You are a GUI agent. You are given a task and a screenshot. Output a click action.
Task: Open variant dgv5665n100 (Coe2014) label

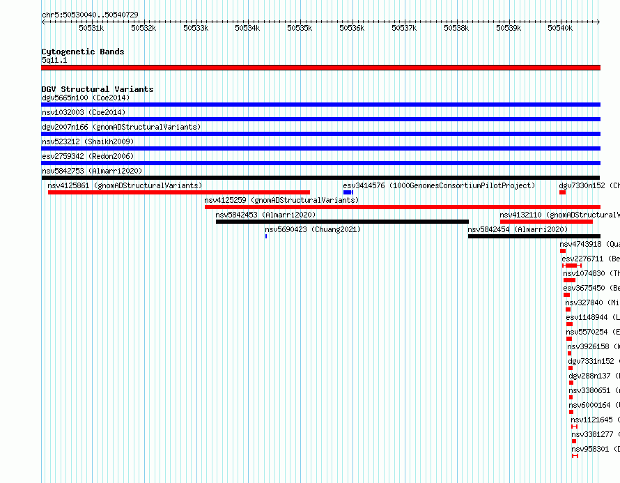click(86, 98)
